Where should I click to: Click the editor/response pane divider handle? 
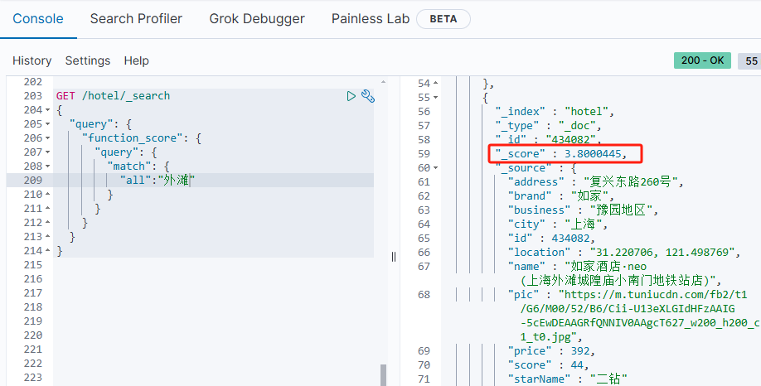[394, 257]
